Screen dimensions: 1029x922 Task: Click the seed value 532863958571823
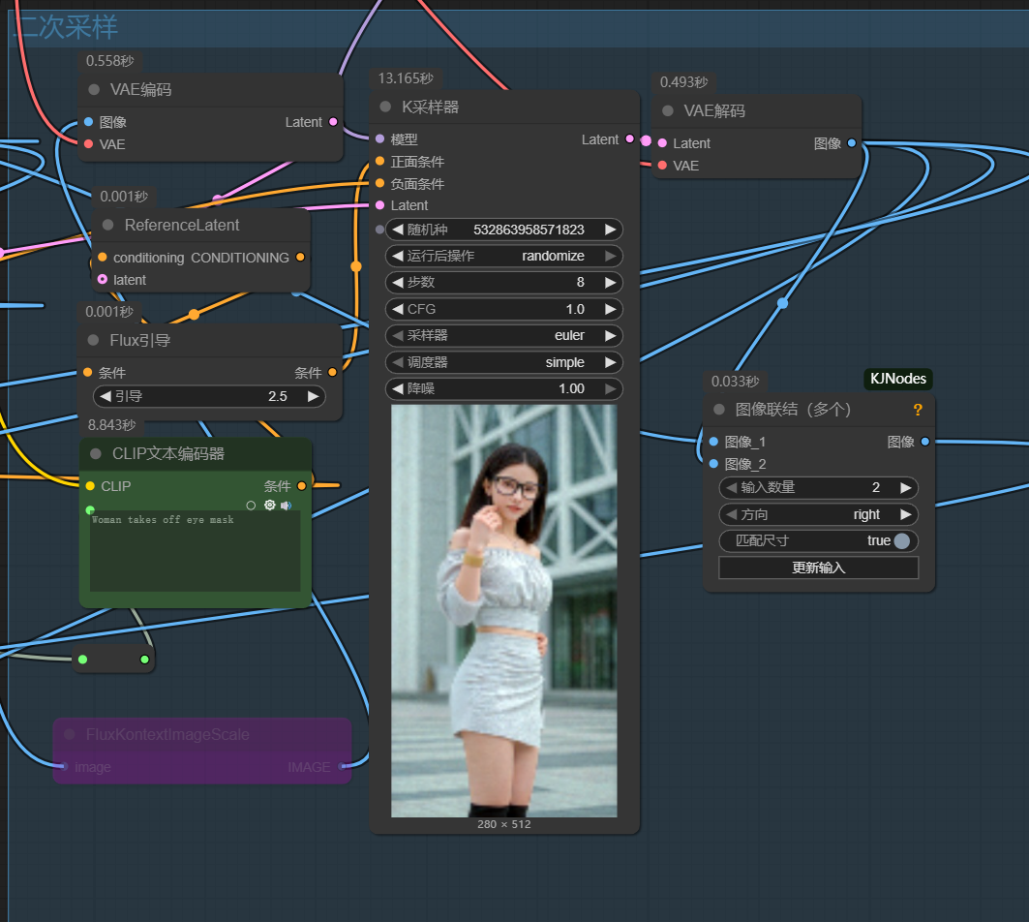tap(529, 230)
